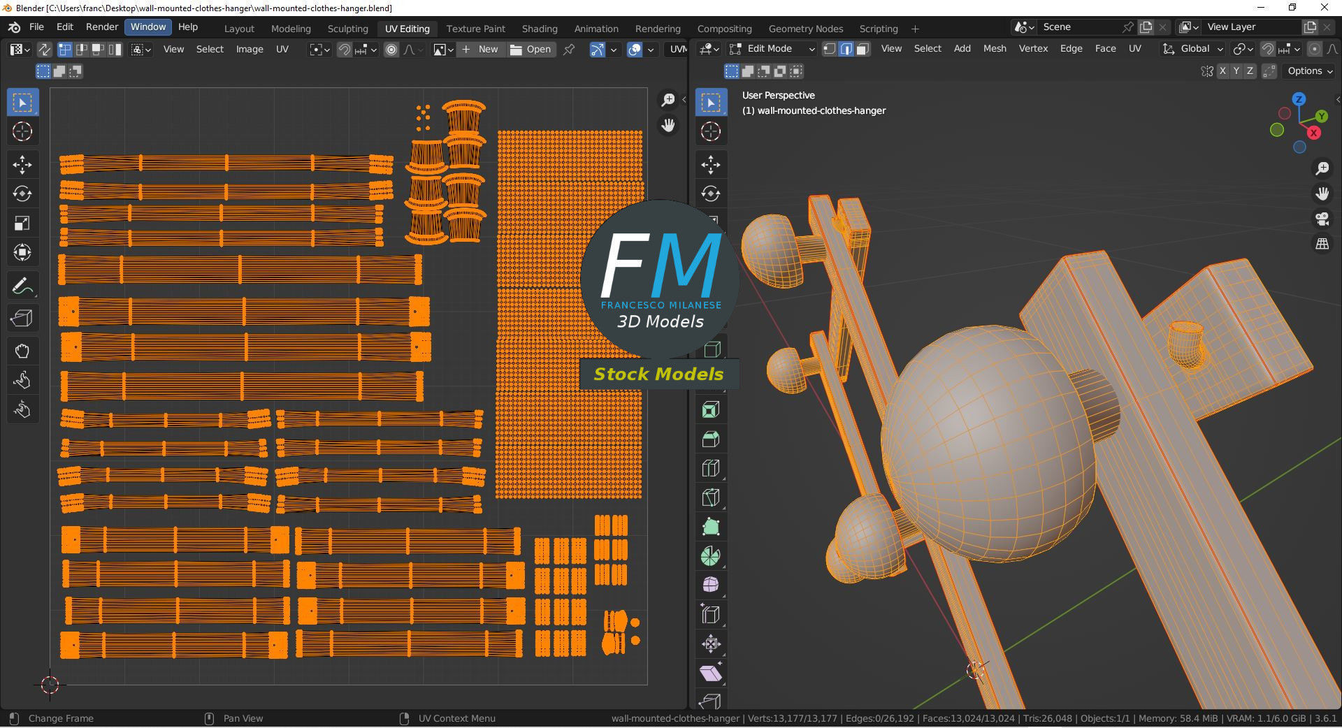The image size is (1342, 728).
Task: Open the 3D viewport pivot point dropdown
Action: tap(1242, 49)
